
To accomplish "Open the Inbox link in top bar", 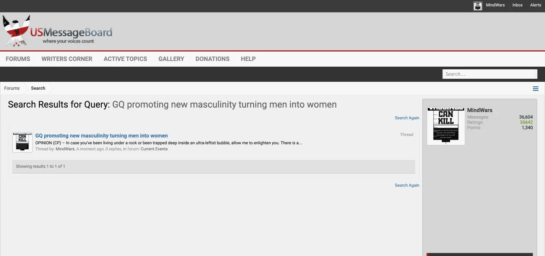I will click(517, 5).
